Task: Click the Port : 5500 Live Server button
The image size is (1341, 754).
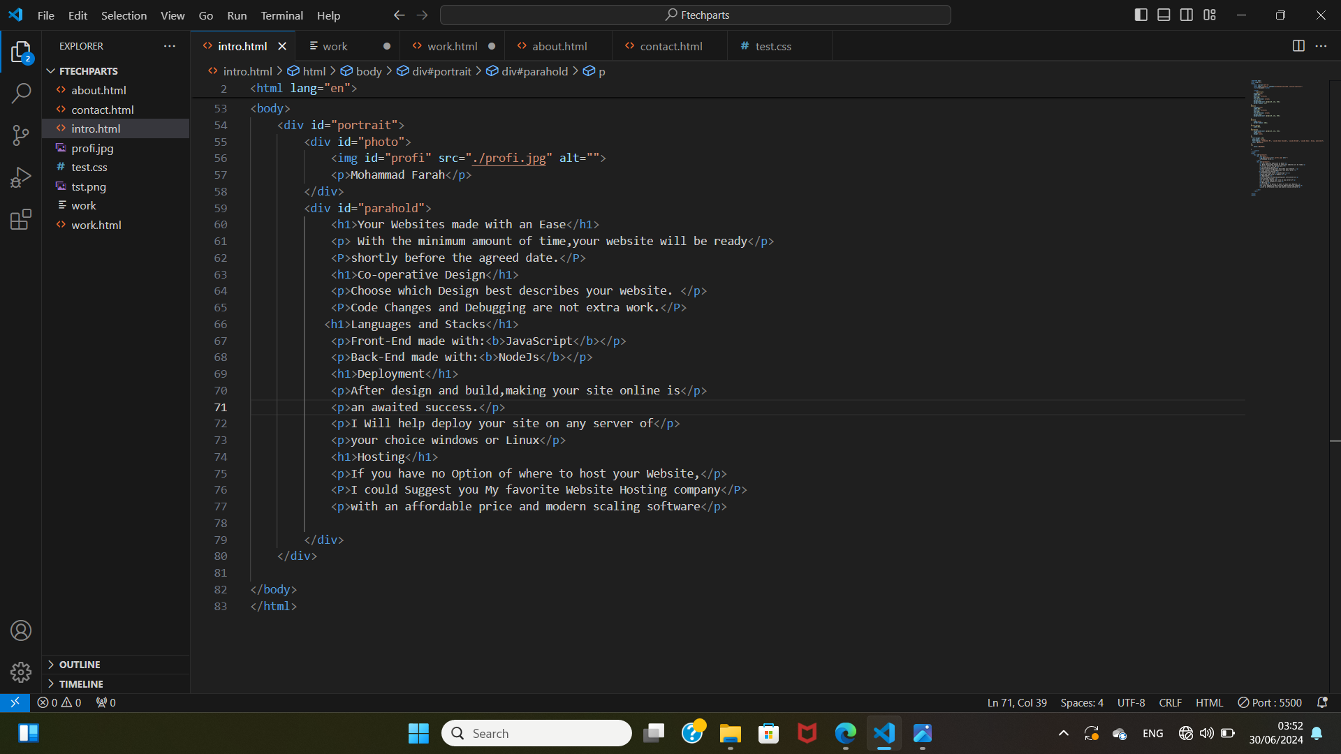Action: coord(1270,702)
